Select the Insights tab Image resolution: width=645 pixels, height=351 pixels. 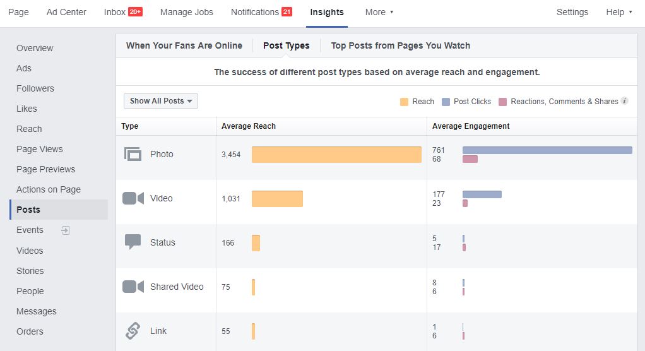click(x=327, y=13)
